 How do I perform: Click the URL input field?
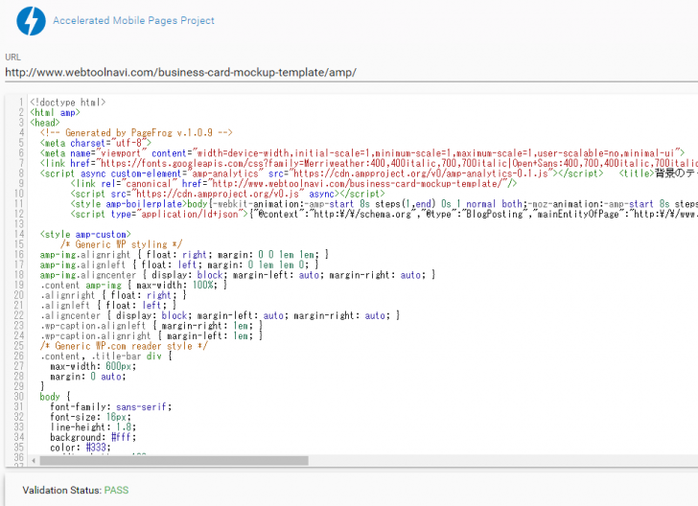point(351,73)
